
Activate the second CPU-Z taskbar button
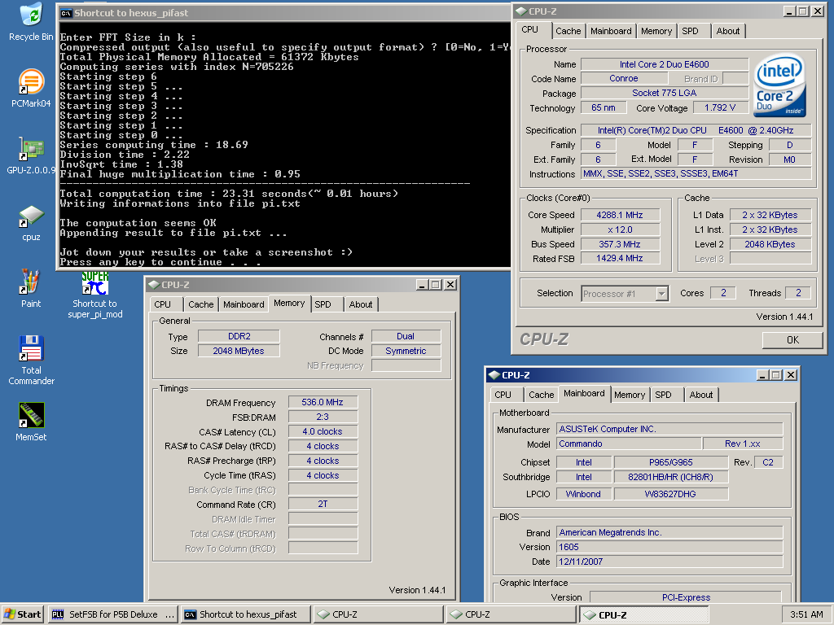tap(511, 614)
